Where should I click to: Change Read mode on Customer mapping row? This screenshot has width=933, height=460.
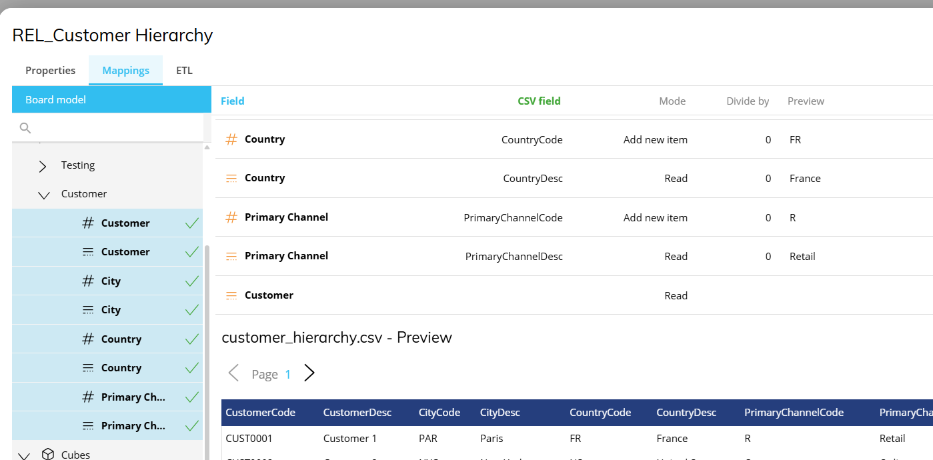click(676, 296)
